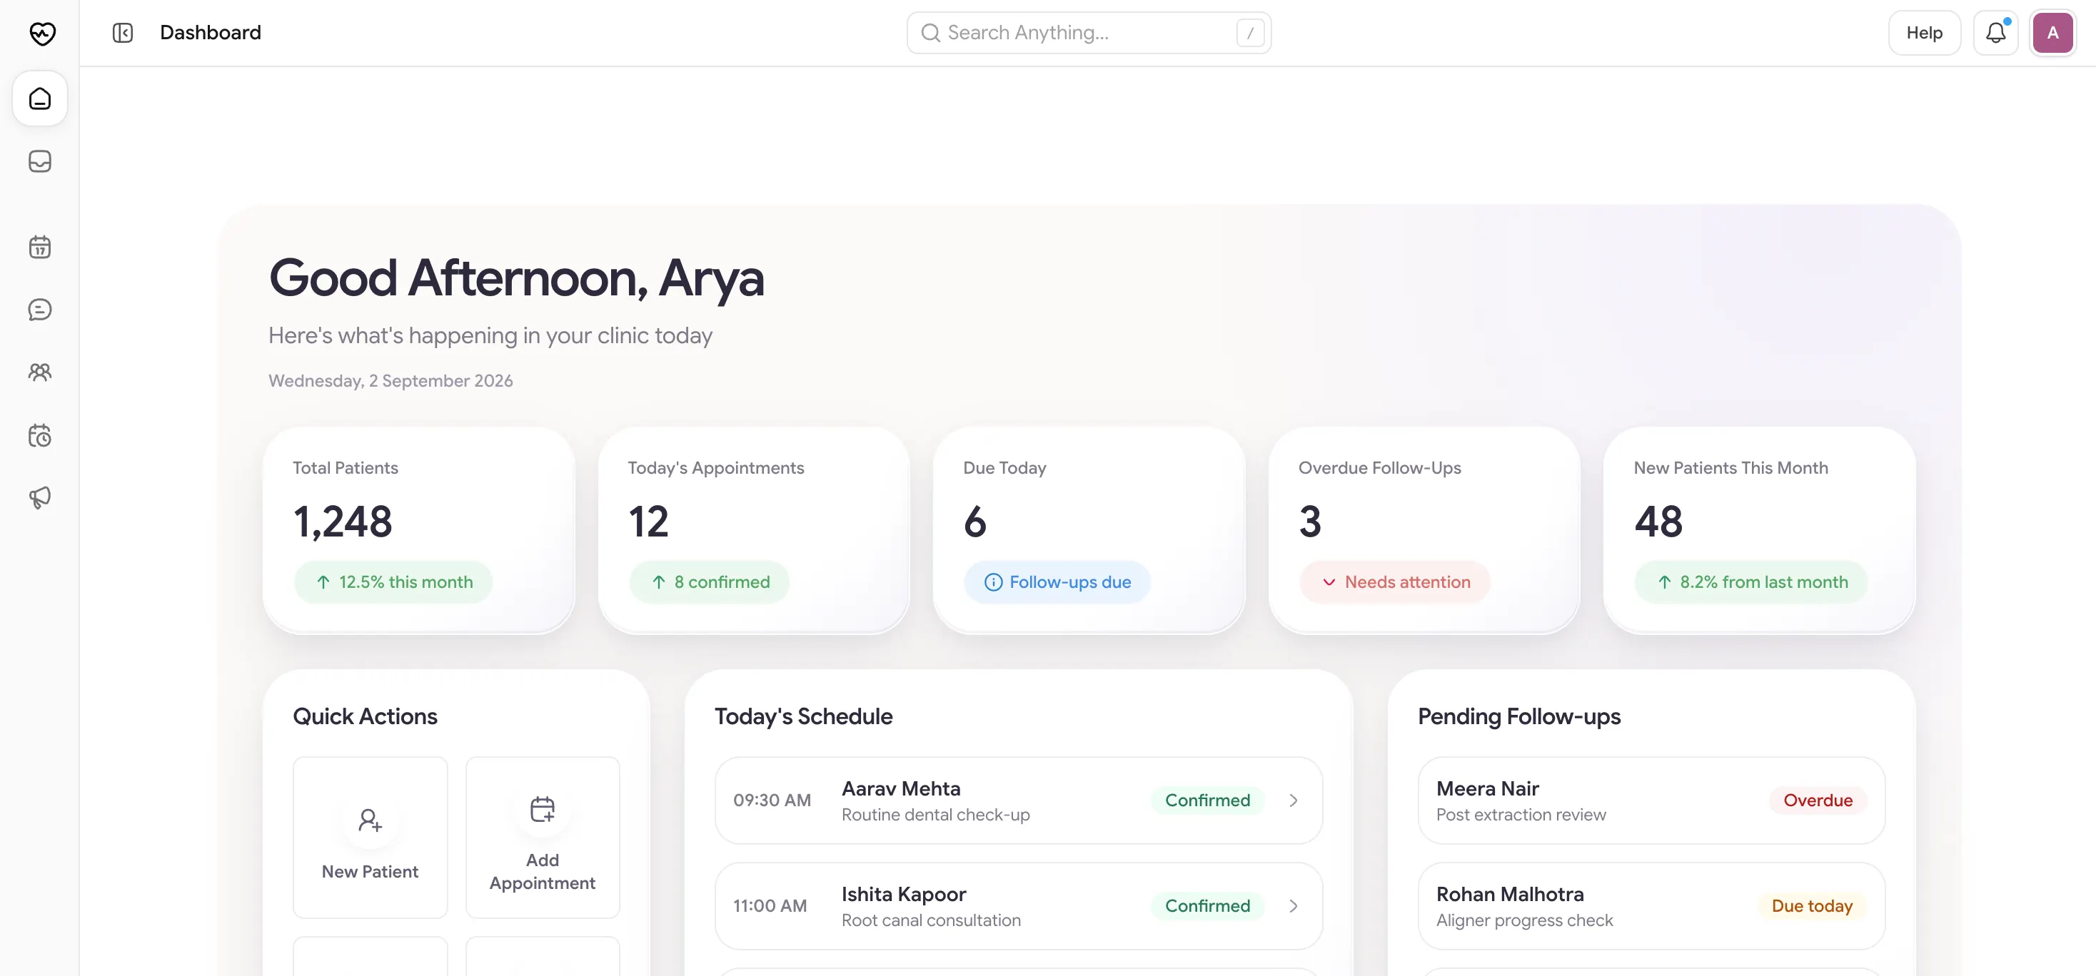
Task: Click the search magnifier icon
Action: click(930, 33)
